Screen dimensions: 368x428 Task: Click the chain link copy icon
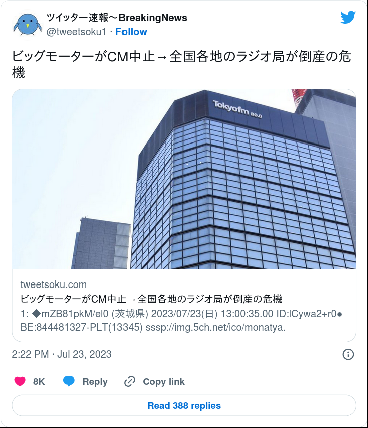coord(129,381)
